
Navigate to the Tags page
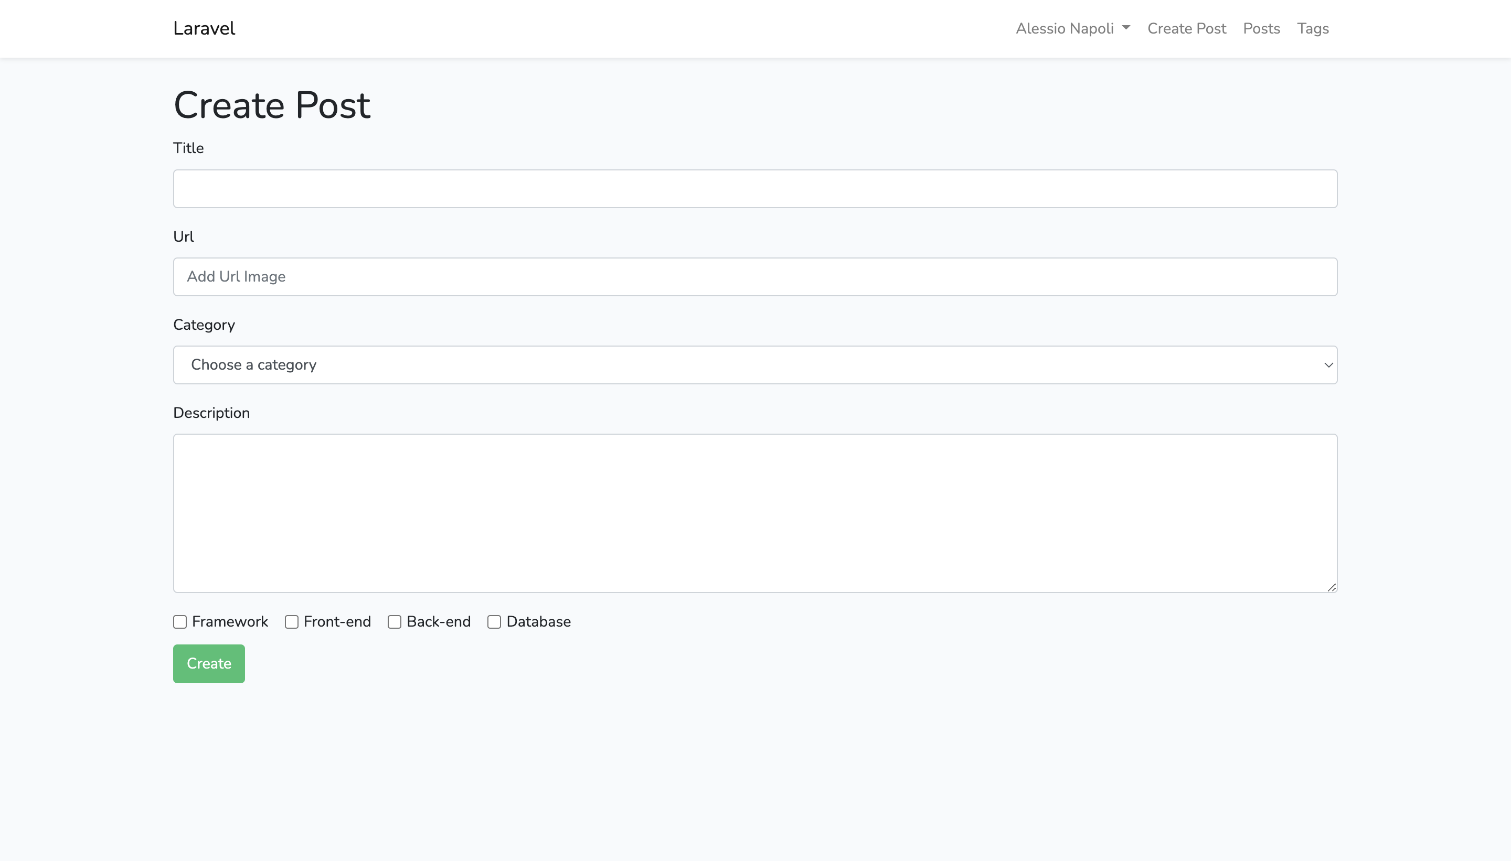(x=1313, y=28)
